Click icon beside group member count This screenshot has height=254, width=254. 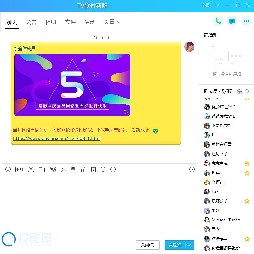[x=239, y=92]
